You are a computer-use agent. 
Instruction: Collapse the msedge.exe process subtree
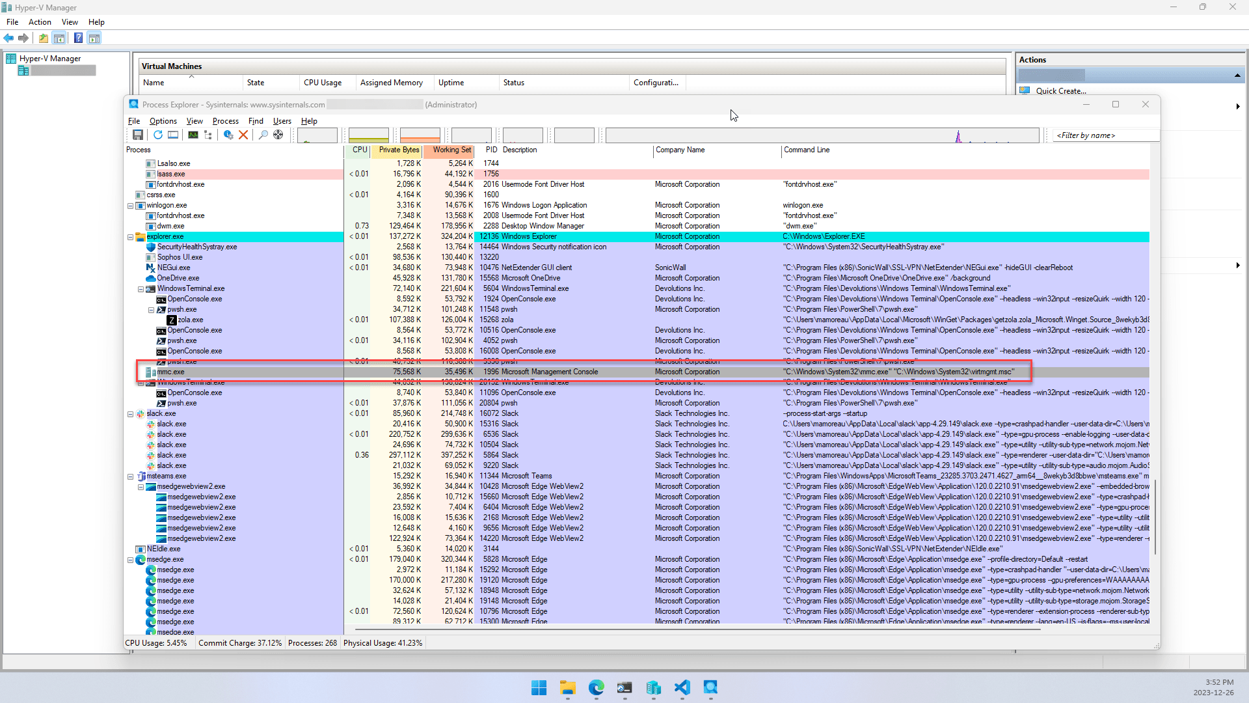(x=130, y=559)
